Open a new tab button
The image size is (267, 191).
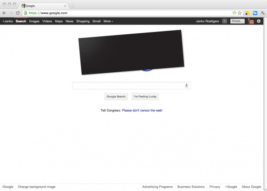click(72, 6)
